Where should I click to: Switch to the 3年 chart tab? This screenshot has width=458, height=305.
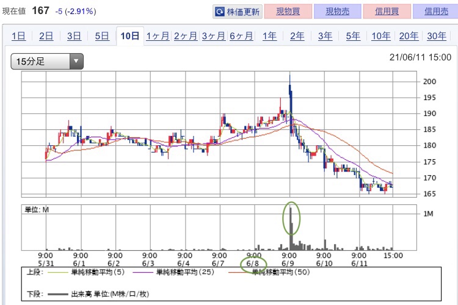click(x=325, y=36)
